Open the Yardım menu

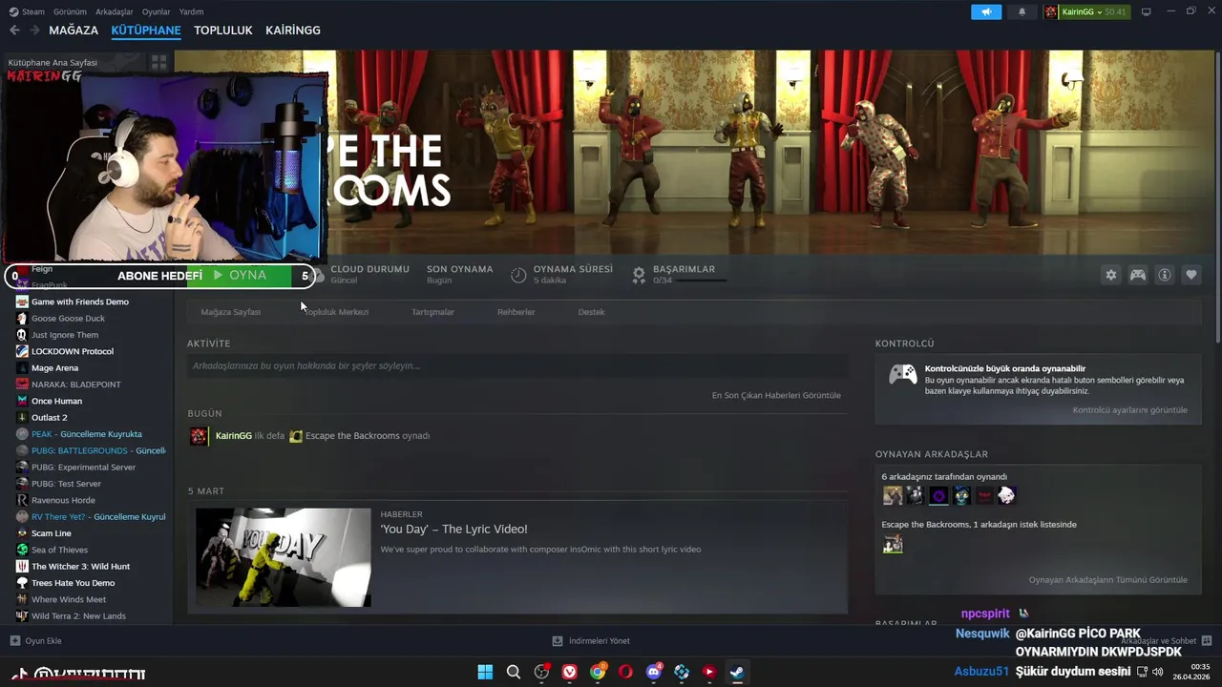(191, 11)
